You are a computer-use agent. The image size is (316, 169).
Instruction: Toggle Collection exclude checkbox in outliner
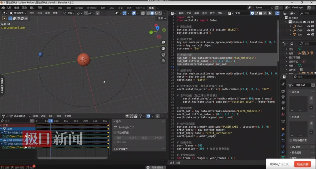tap(305, 22)
